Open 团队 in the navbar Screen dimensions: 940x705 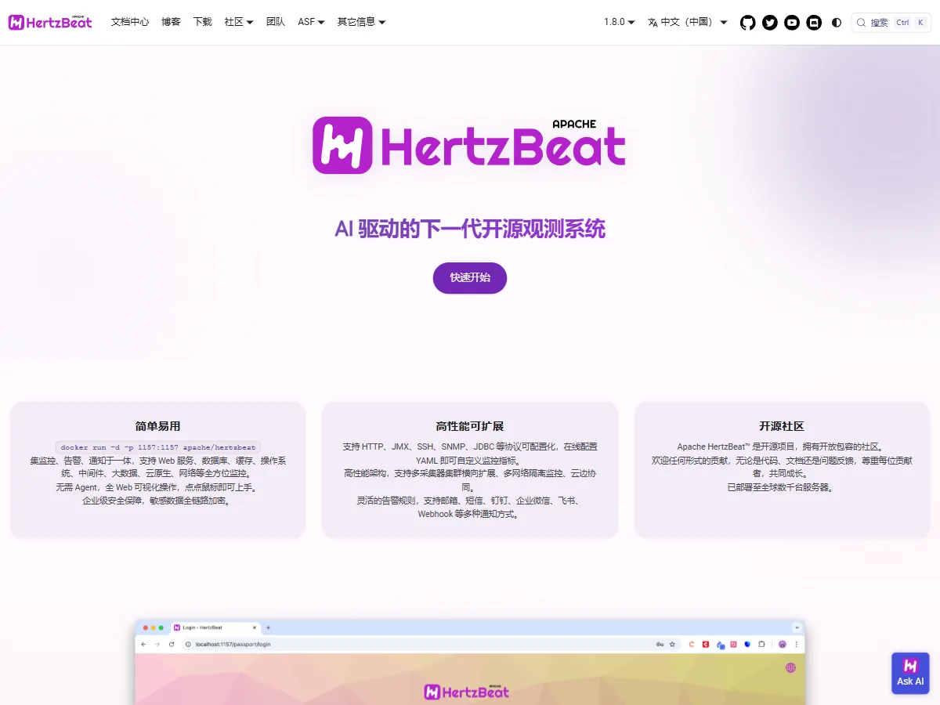276,22
